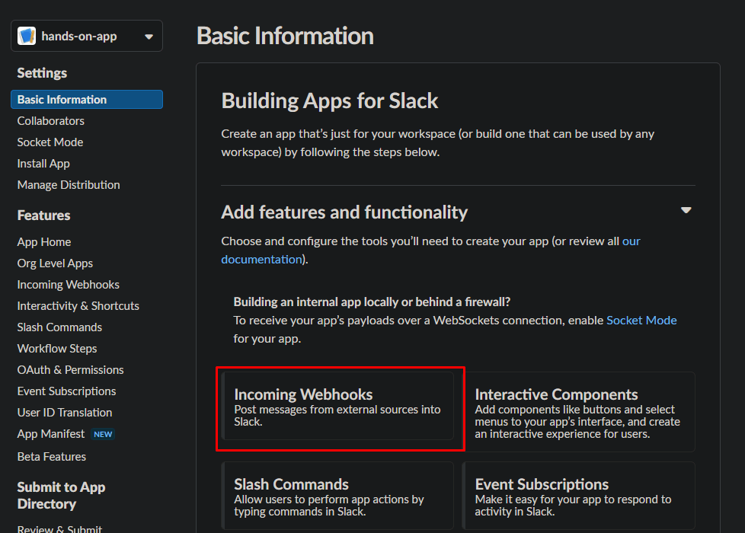Open User ID Translation page
This screenshot has height=533, width=745.
point(65,413)
